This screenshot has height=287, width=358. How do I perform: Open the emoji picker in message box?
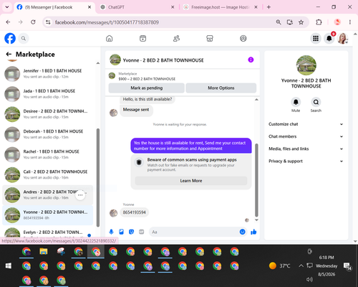coord(242,232)
